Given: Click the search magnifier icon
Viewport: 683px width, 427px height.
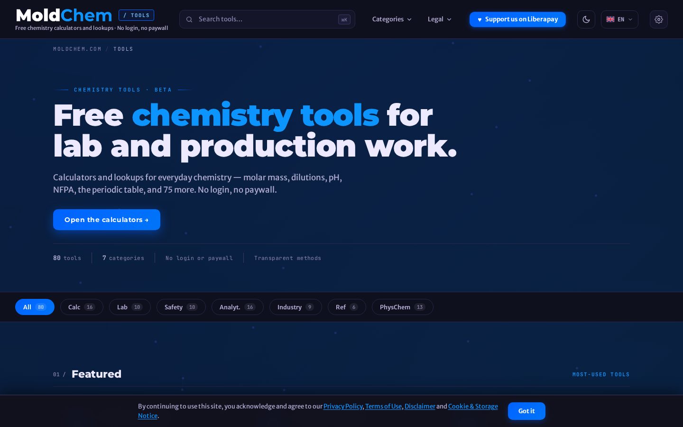Looking at the screenshot, I should point(189,19).
